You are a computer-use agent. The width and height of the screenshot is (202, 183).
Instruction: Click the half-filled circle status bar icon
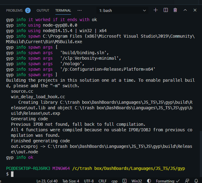click(x=149, y=181)
